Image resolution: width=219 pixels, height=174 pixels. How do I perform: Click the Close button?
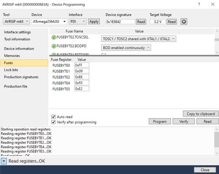(205, 170)
